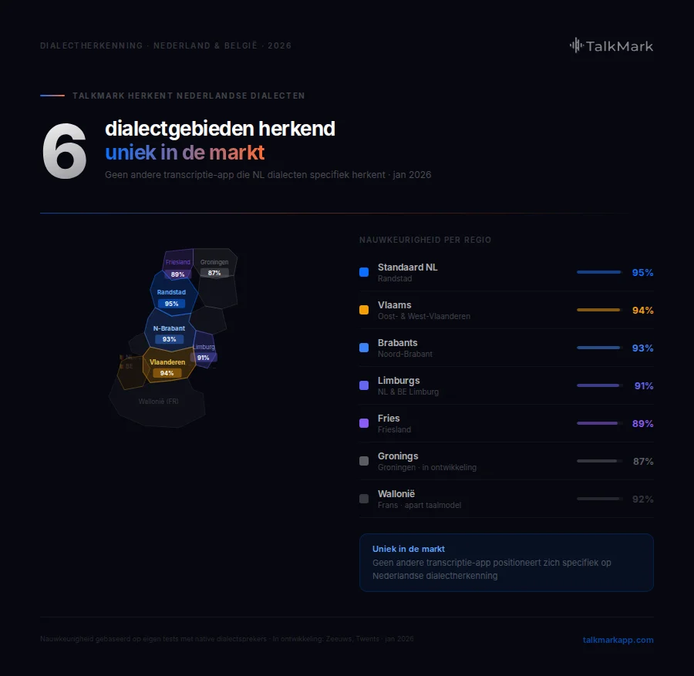
Task: Click the Limburgs accuracy progress bar
Action: tap(600, 385)
